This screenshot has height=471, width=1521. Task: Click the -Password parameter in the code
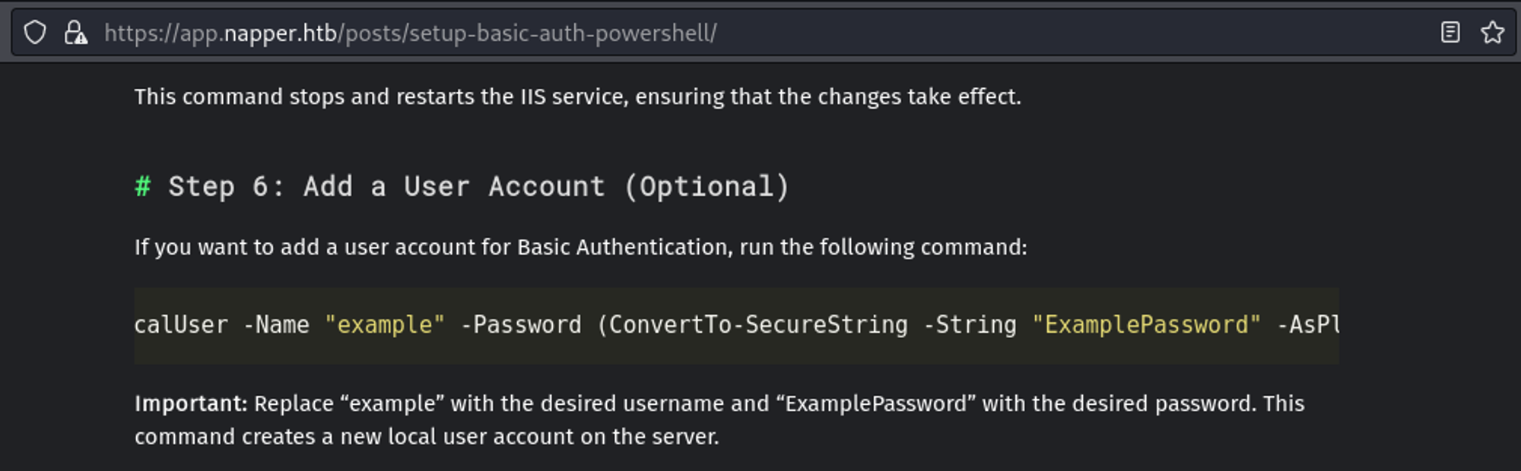coord(521,325)
